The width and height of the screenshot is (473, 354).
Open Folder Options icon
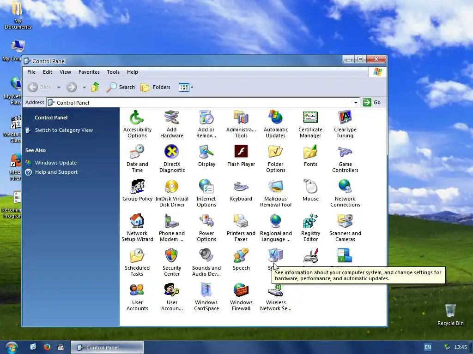tap(276, 159)
